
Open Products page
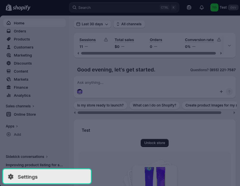click(35, 39)
